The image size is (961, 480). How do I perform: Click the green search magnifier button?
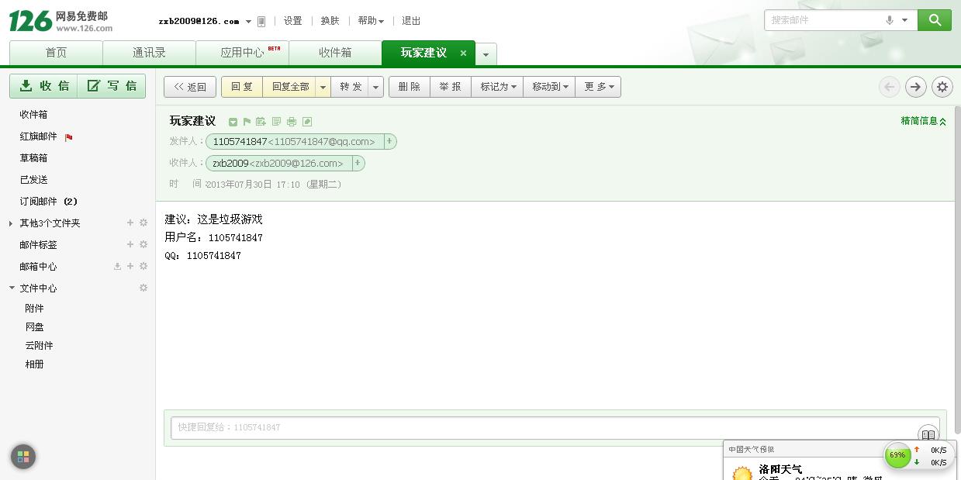click(x=934, y=20)
